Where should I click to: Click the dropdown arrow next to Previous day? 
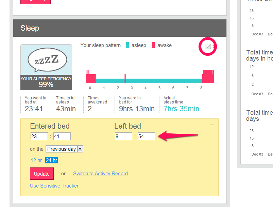[x=80, y=149]
